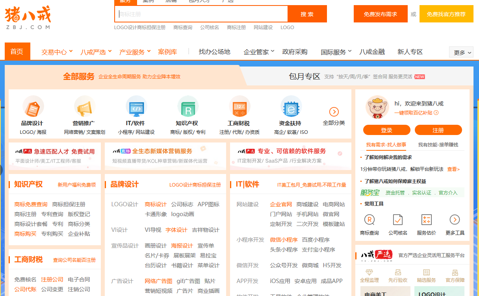Click the 免费找官方推荐 button
This screenshot has height=296, width=479.
(446, 14)
